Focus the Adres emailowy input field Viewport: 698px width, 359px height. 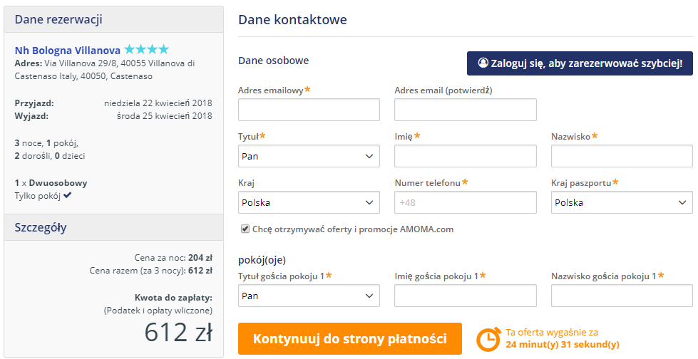[x=309, y=110]
